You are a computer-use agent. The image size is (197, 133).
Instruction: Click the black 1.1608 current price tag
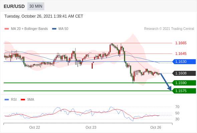coord(184,73)
